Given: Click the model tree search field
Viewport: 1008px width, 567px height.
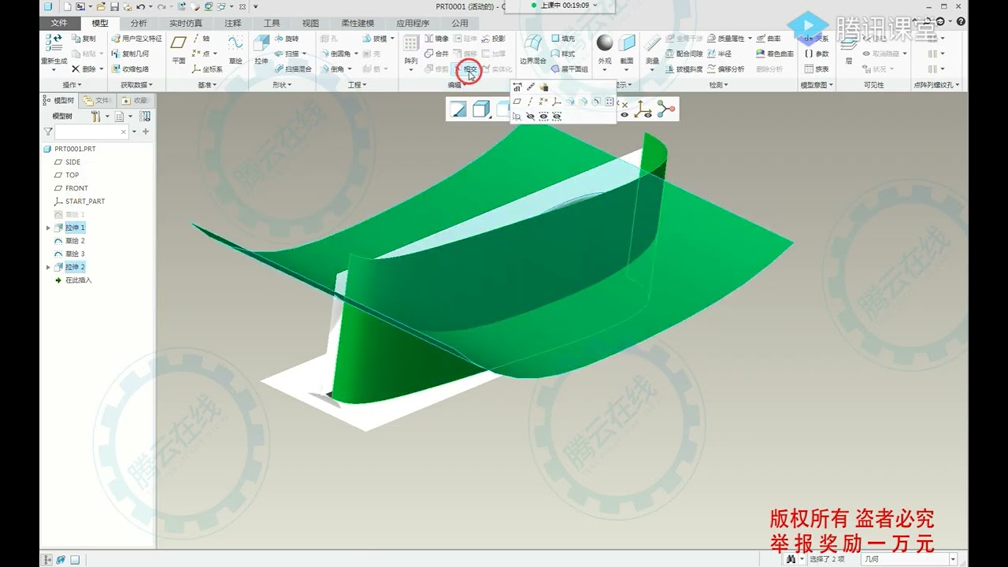Looking at the screenshot, I should (x=91, y=132).
